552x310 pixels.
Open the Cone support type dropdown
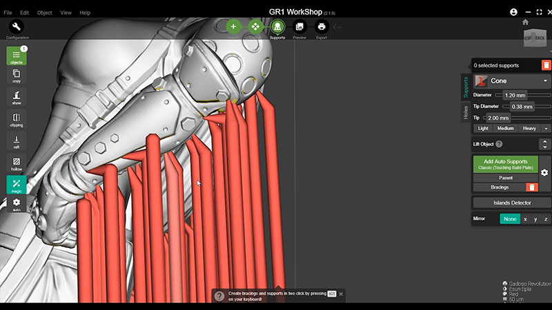[512, 81]
